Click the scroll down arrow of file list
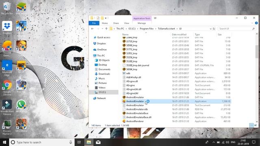 pyautogui.click(x=257, y=122)
